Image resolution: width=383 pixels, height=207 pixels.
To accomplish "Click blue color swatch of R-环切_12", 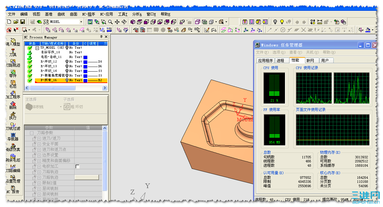I will pos(85,62).
